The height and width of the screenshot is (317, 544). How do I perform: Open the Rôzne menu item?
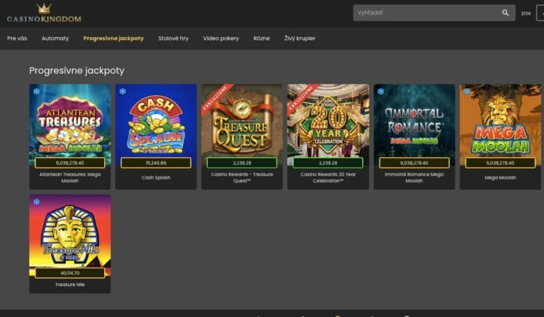click(261, 38)
